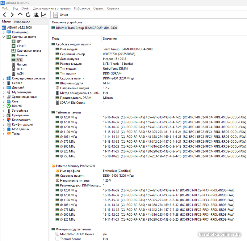Select the ЦП icon in tree
The image size is (247, 241).
point(14,41)
